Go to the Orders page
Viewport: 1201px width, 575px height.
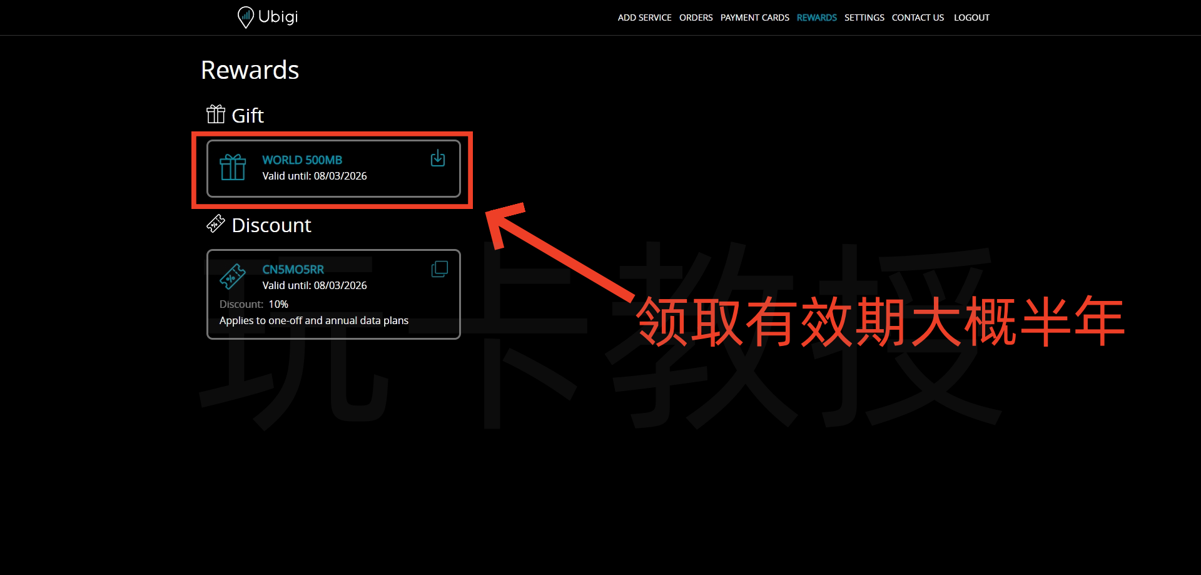pos(696,18)
